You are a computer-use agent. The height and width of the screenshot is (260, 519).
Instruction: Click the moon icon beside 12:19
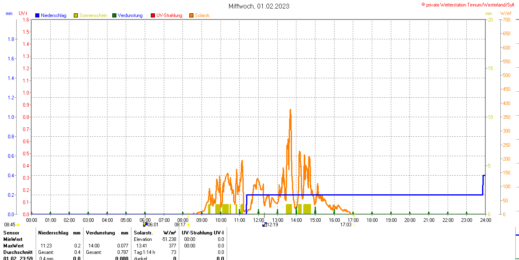pos(264,224)
